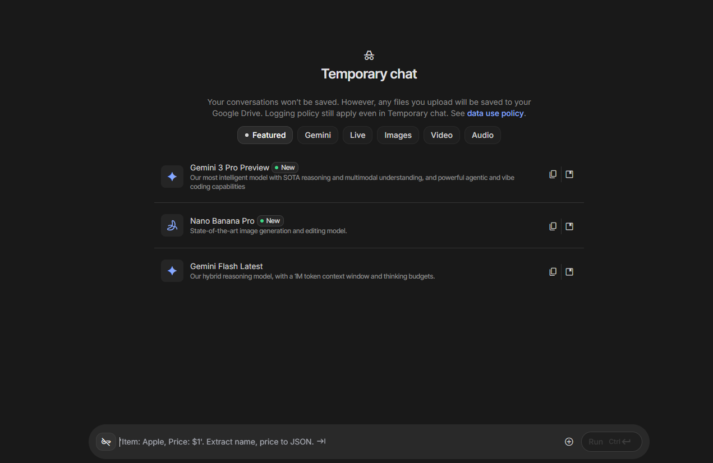This screenshot has height=463, width=713.
Task: Toggle the temporary chat button in the prompt bar
Action: pos(106,442)
